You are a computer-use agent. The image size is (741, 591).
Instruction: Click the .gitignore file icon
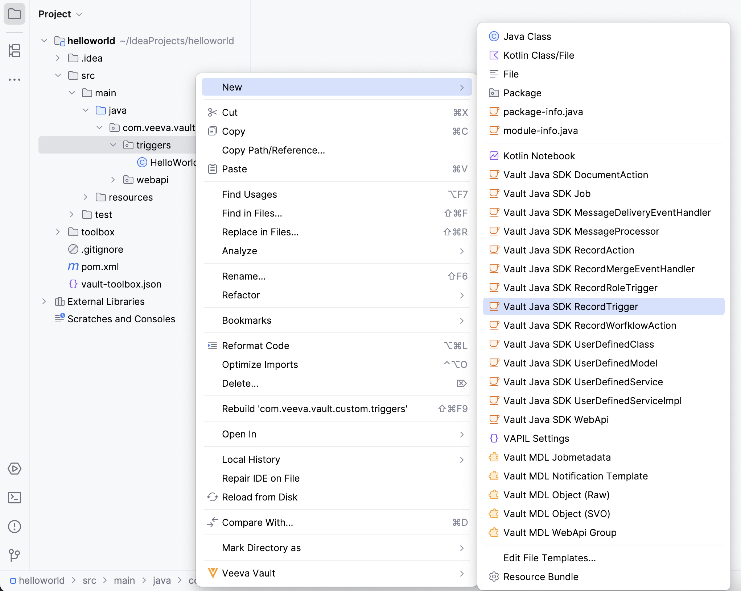pos(73,250)
